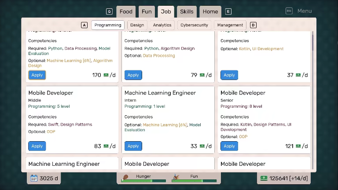Click the Fun progress bar
The width and height of the screenshot is (338, 190).
coord(194,181)
